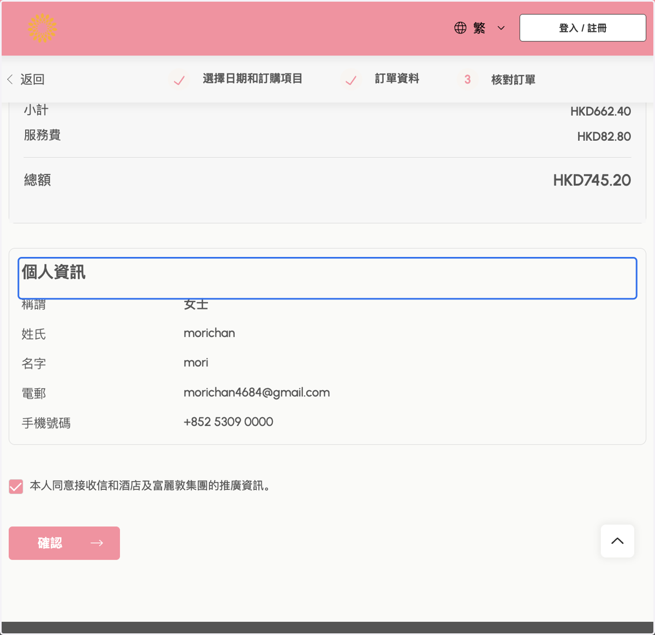The width and height of the screenshot is (655, 635).
Task: Go back using the 返回 link
Action: (32, 79)
